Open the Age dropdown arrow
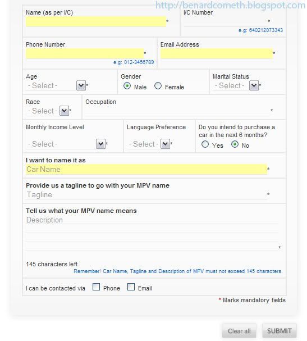 pyautogui.click(x=81, y=85)
